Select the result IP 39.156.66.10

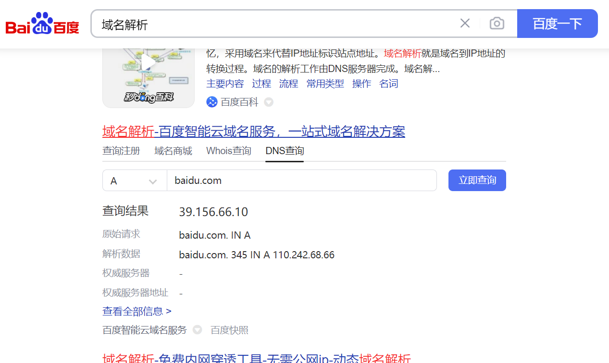(x=213, y=212)
